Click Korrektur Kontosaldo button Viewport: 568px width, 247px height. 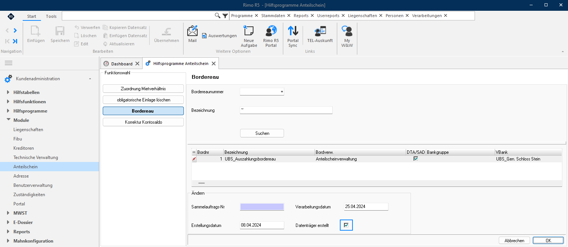[x=143, y=122]
